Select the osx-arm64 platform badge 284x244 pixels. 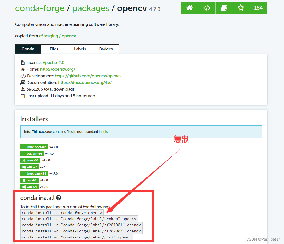32,154
